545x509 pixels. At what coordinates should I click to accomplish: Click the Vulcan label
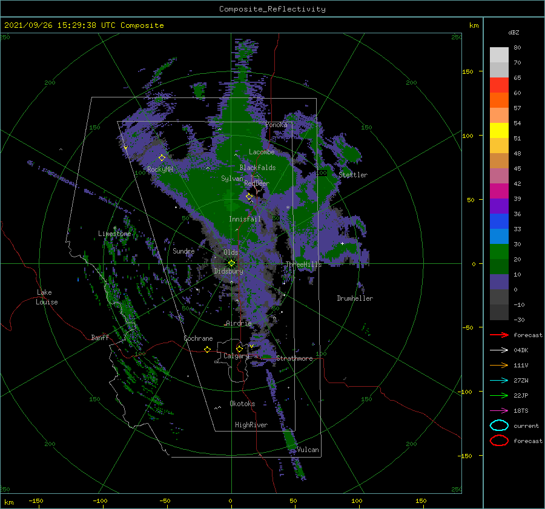tap(308, 450)
